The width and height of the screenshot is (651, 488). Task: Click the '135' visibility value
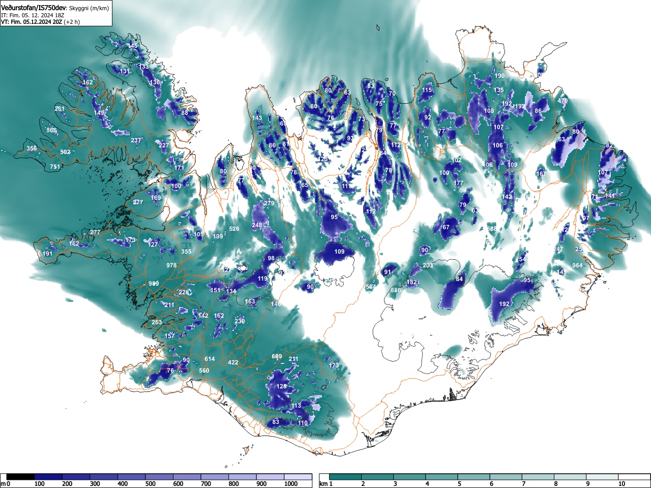pos(499,90)
